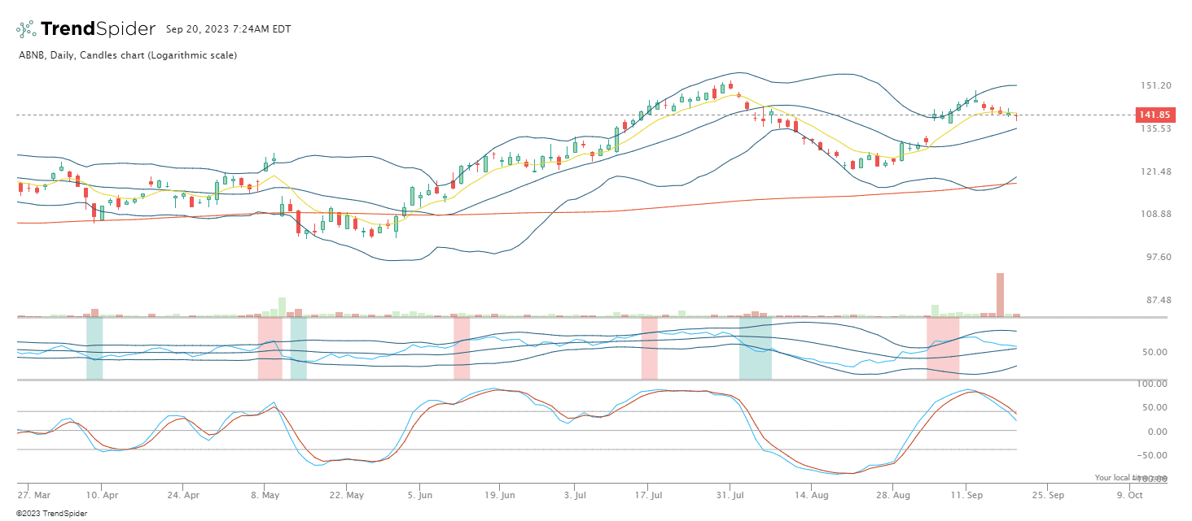Click the red 141.85 current price tag

click(1155, 115)
